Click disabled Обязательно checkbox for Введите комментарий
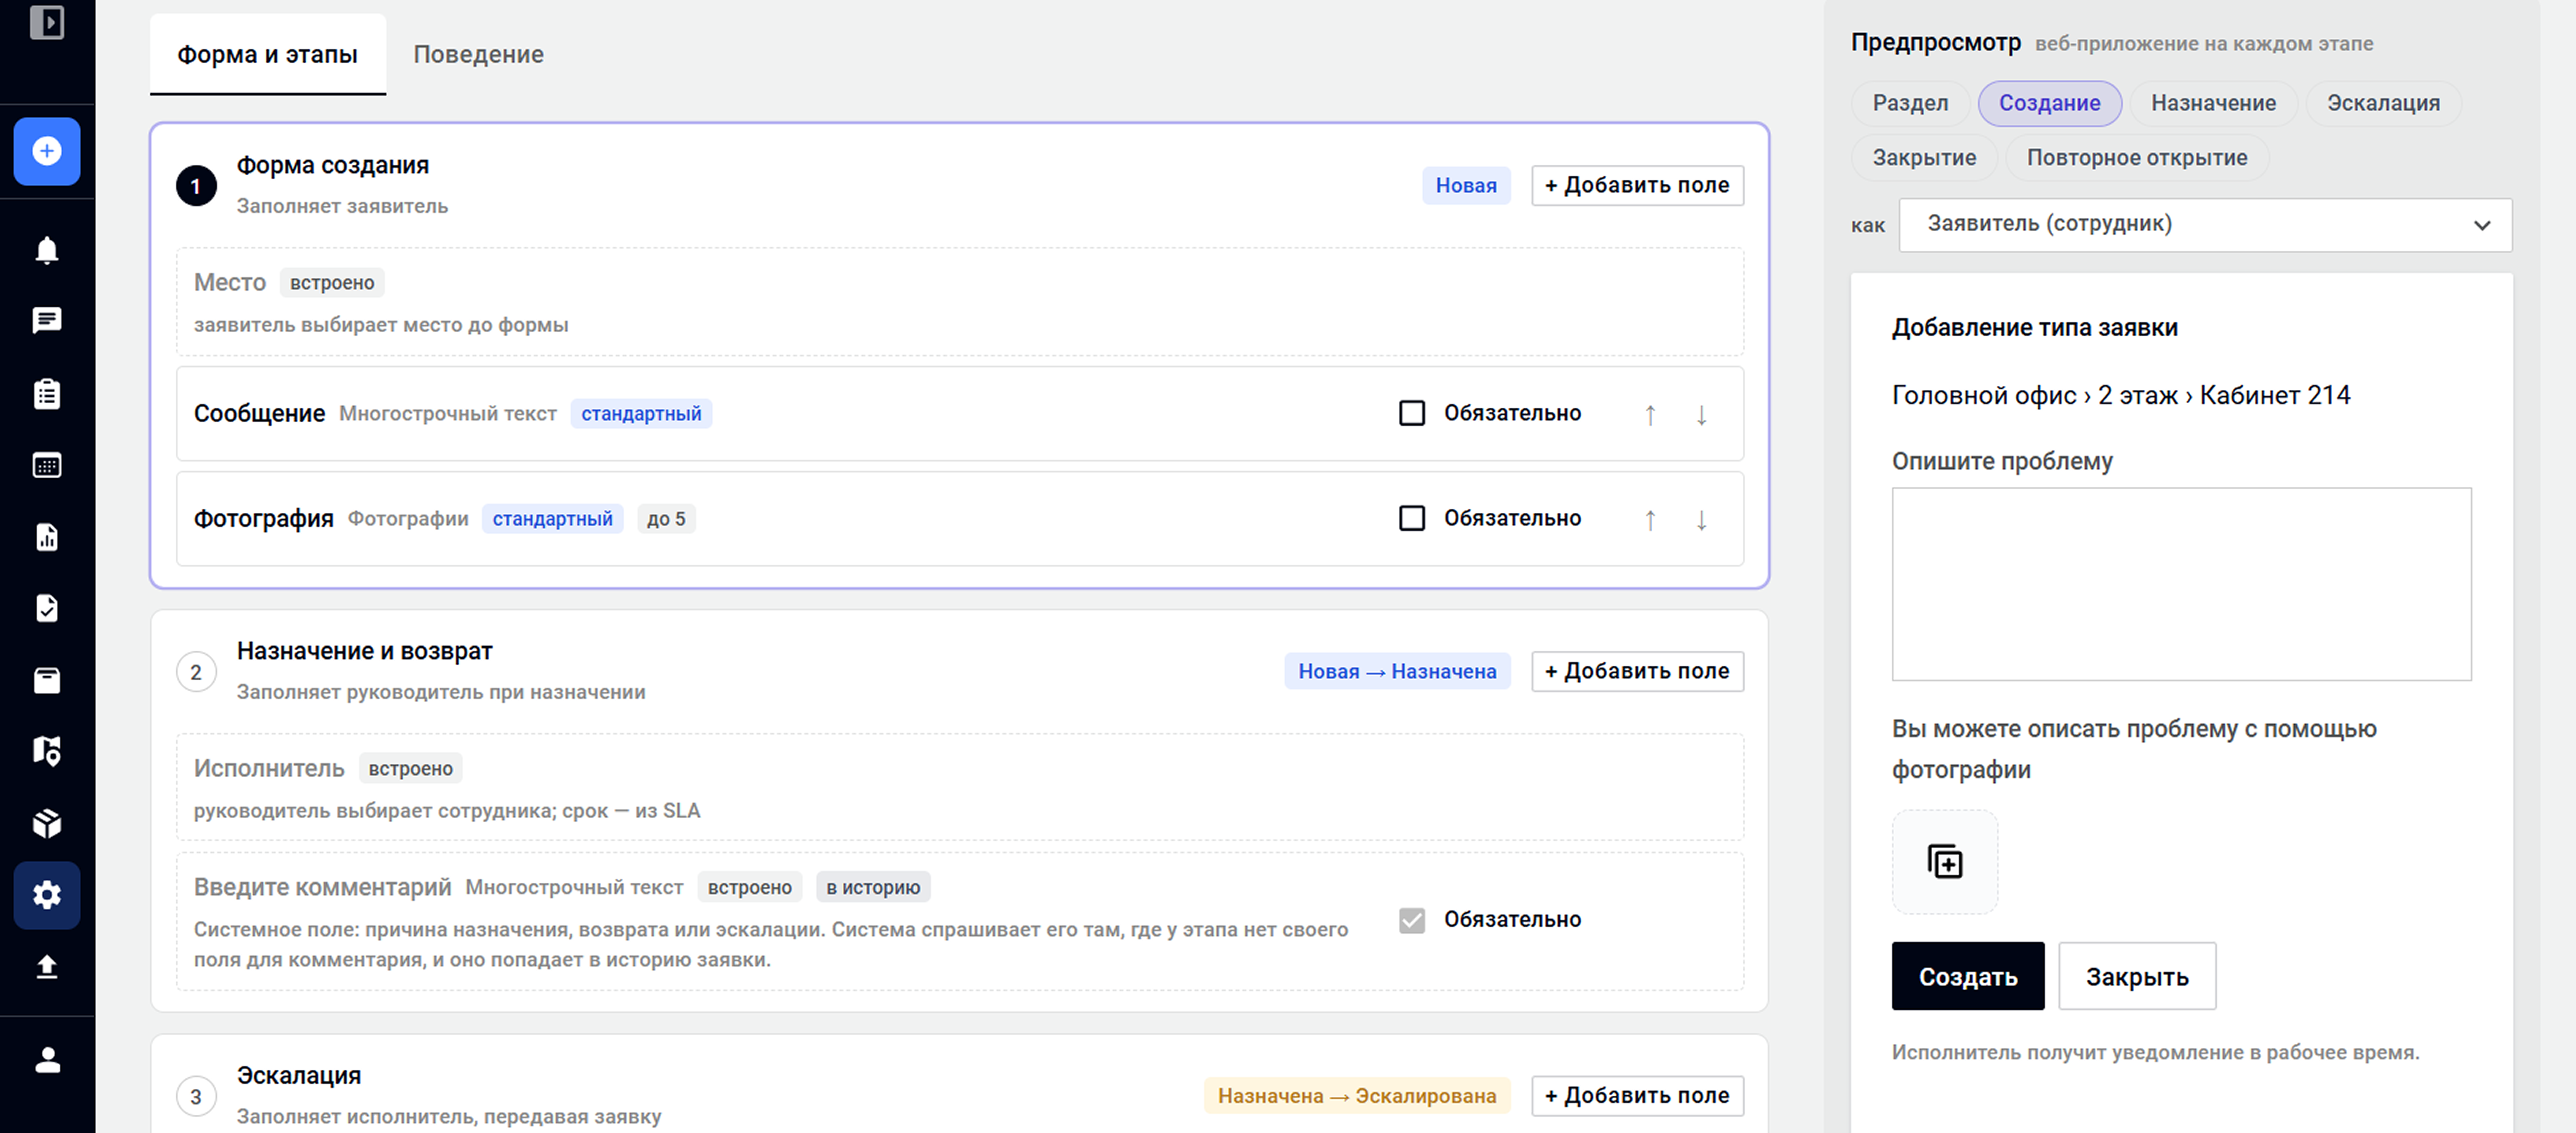The image size is (2576, 1133). click(x=1412, y=920)
